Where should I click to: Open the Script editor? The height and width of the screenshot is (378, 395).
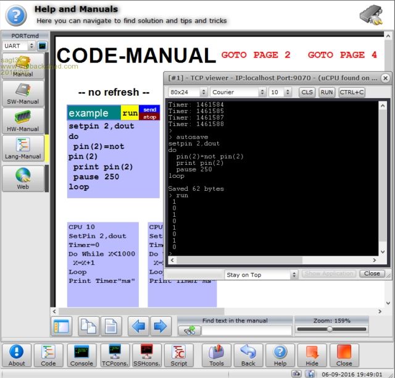[179, 355]
